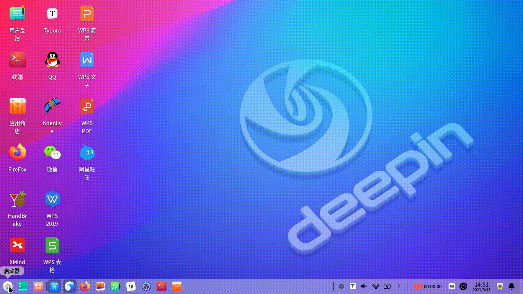The width and height of the screenshot is (523, 294).
Task: Click the Wi-Fi network tray icon
Action: (376, 286)
